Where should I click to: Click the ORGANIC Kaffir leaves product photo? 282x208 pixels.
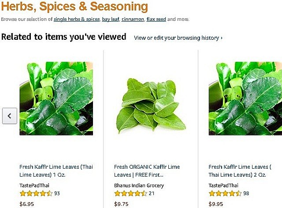coord(150,104)
